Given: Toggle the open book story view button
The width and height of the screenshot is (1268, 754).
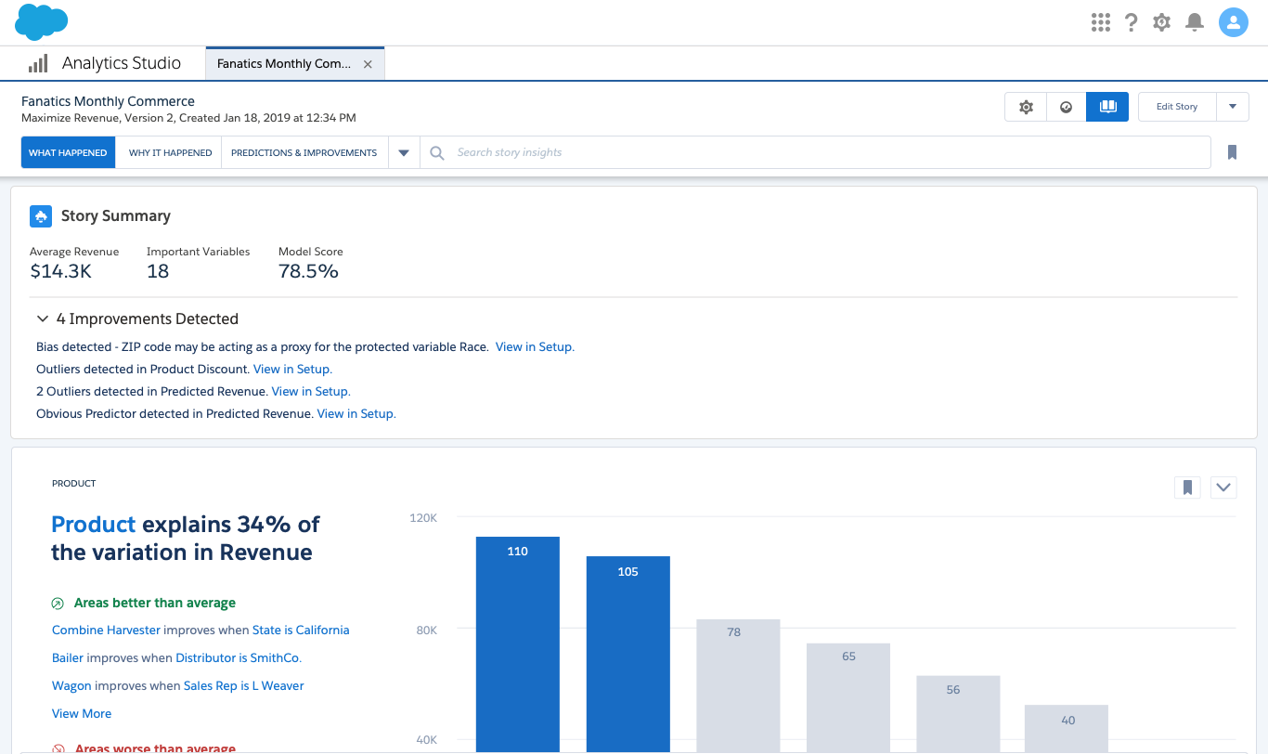Looking at the screenshot, I should tap(1106, 107).
